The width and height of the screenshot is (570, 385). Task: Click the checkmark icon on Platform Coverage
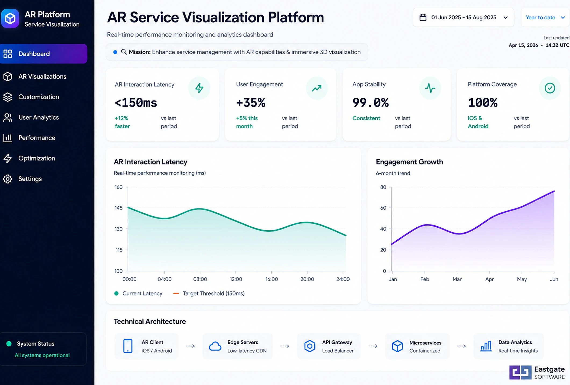[550, 88]
